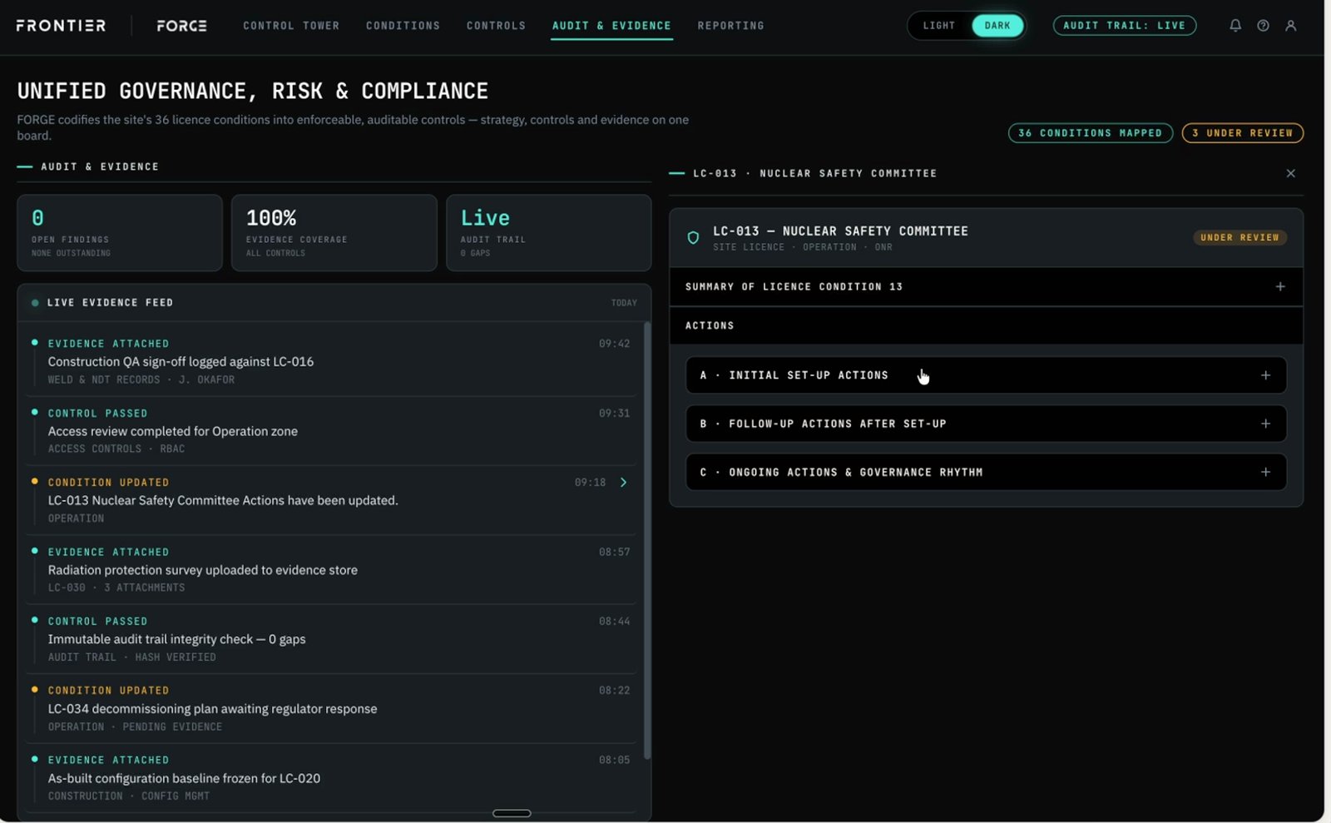
Task: Expand C · Ongoing Actions & Governance Rhythm
Action: click(x=986, y=472)
